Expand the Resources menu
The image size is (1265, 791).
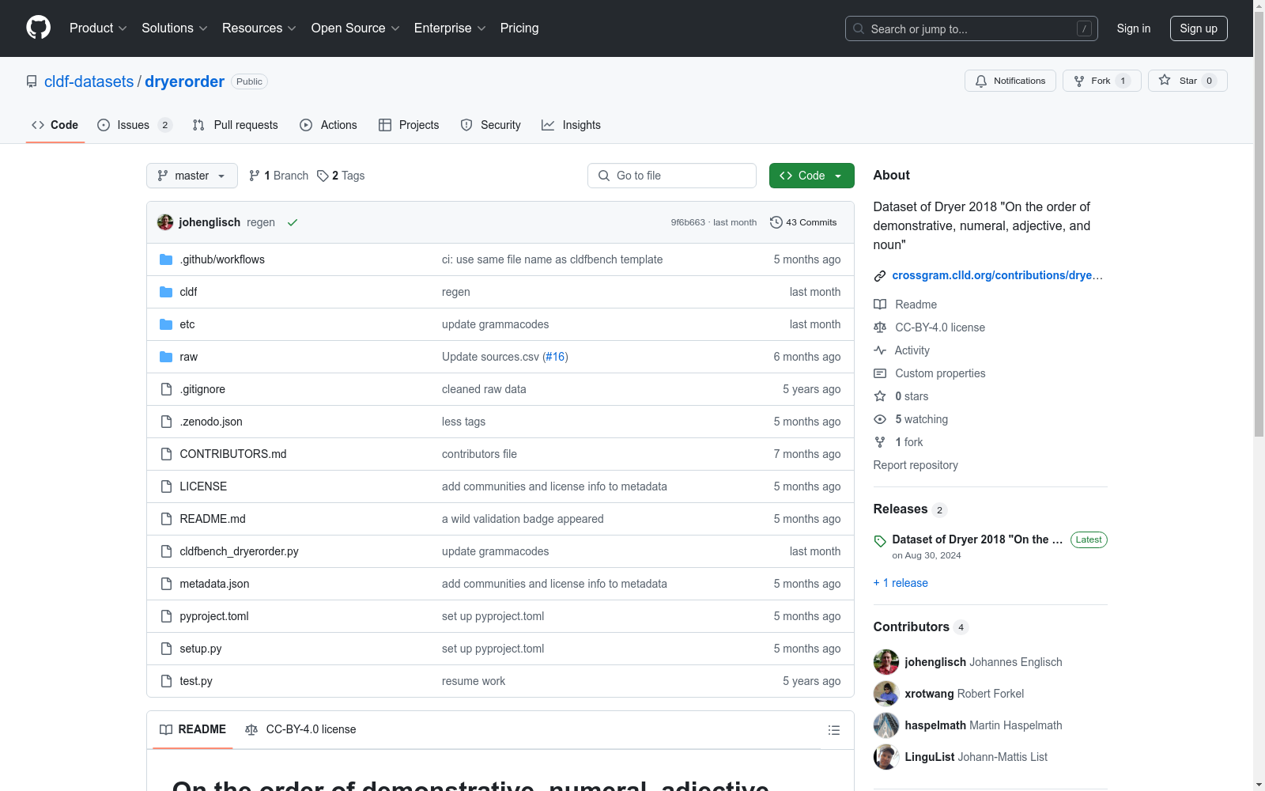point(259,28)
